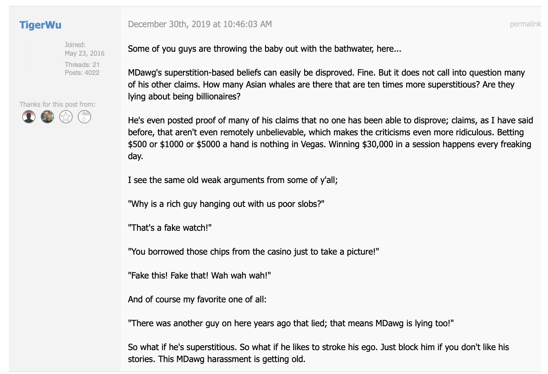
Task: Click the 'There was another guy' quote line
Action: click(x=291, y=323)
